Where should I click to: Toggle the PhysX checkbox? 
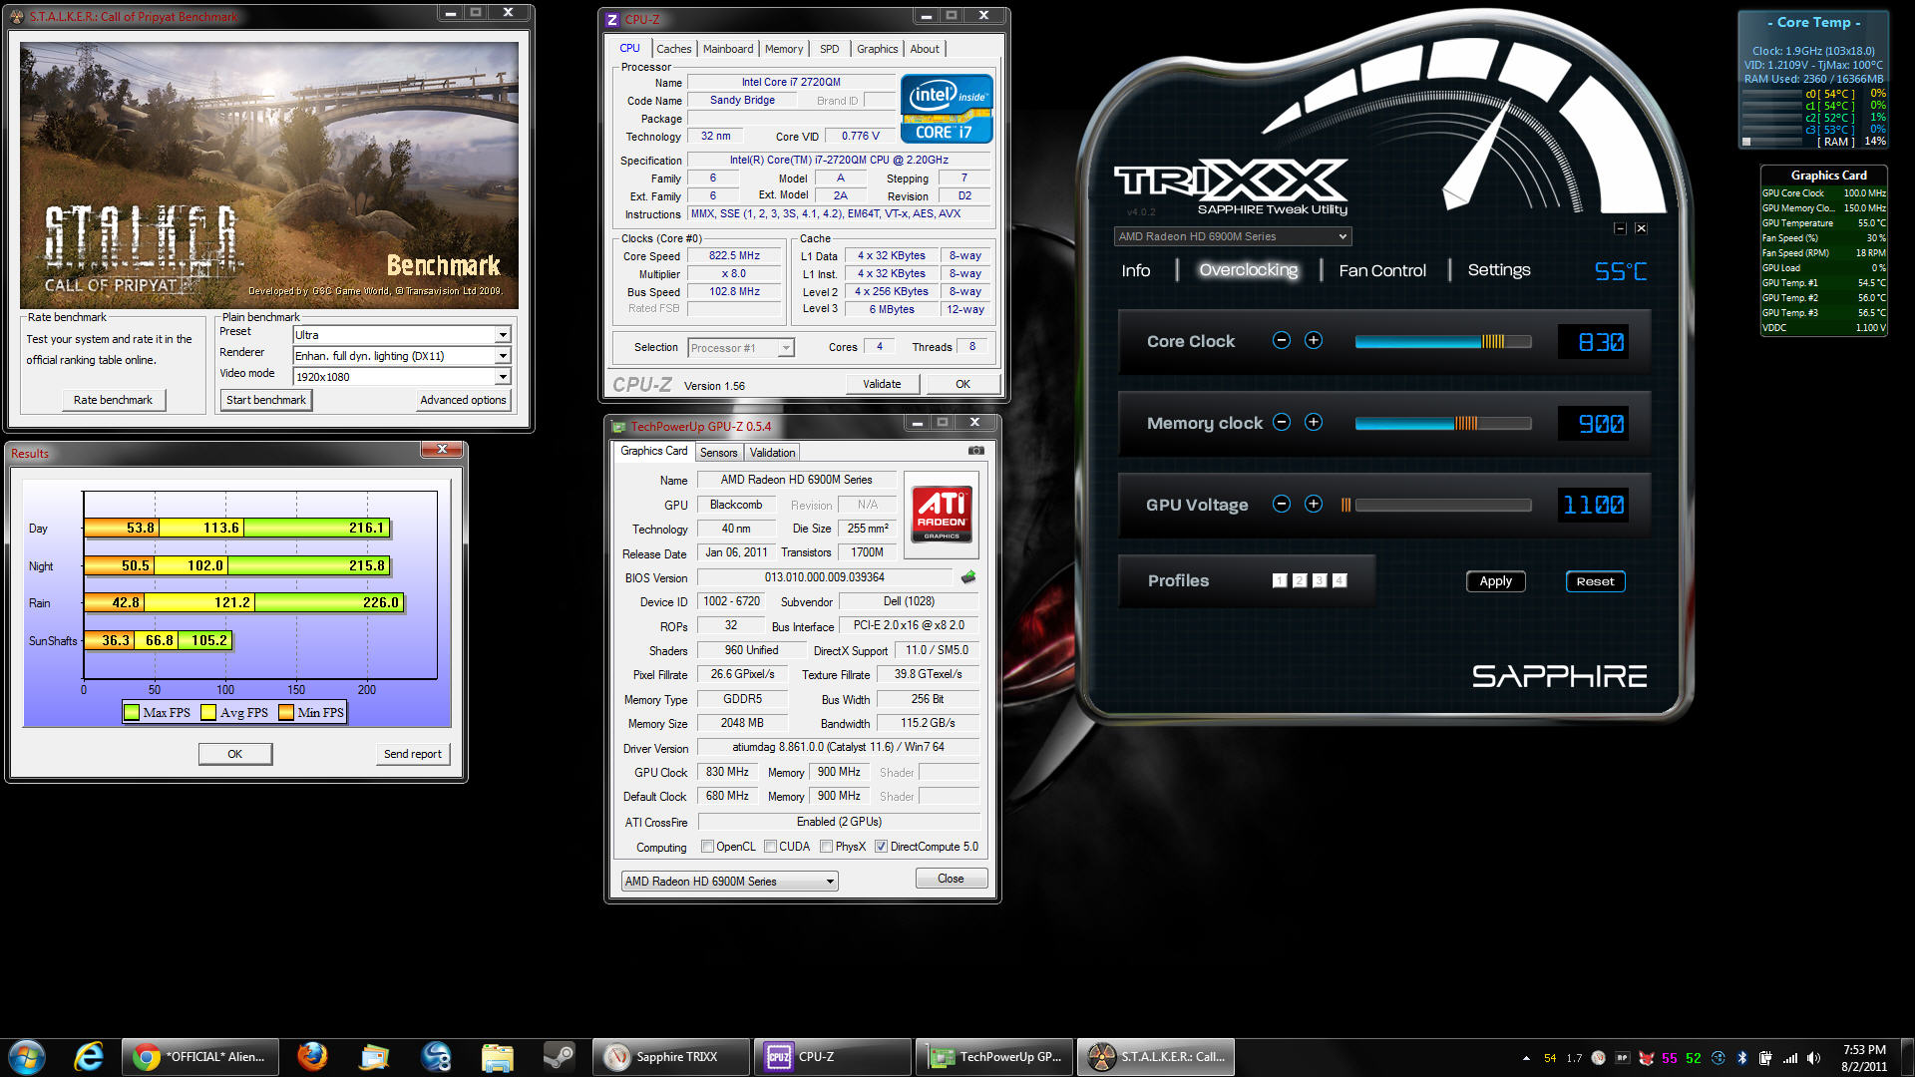tap(827, 847)
